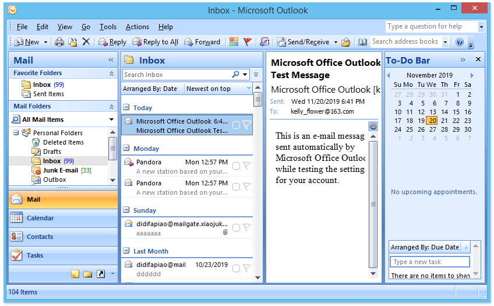Viewport: 494px width, 306px height.
Task: Click the message list scrollbar thumb
Action: (258, 99)
